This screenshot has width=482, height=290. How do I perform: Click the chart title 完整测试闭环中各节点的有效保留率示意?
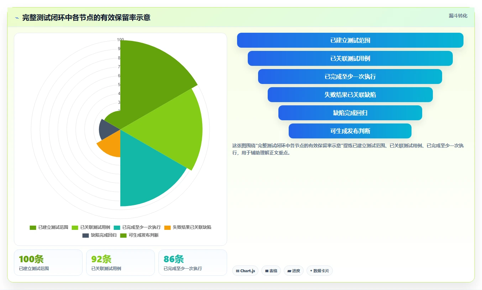click(x=86, y=18)
